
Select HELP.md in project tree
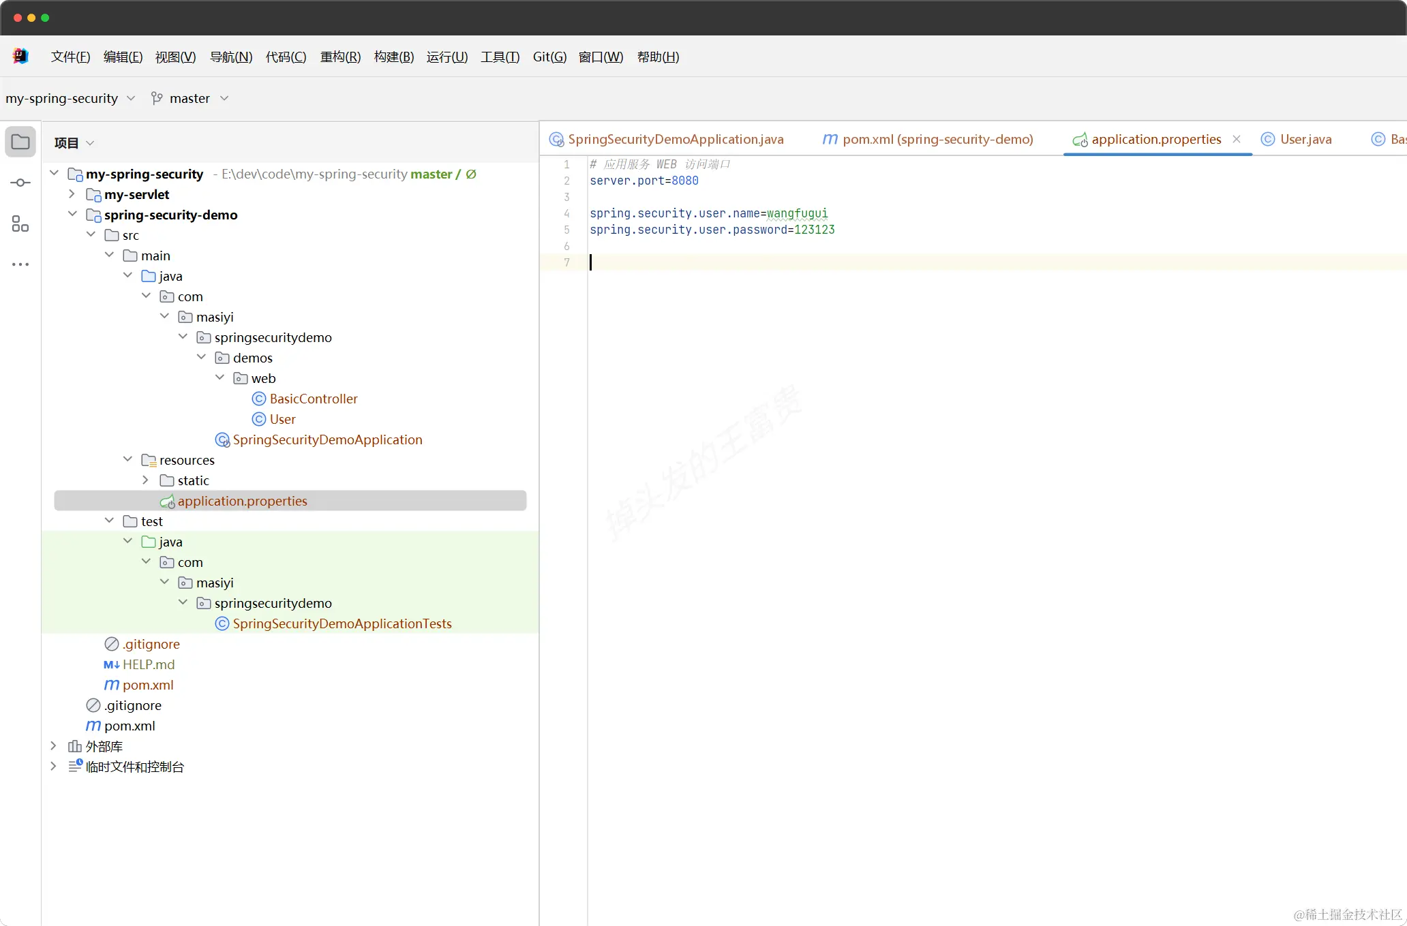149,664
